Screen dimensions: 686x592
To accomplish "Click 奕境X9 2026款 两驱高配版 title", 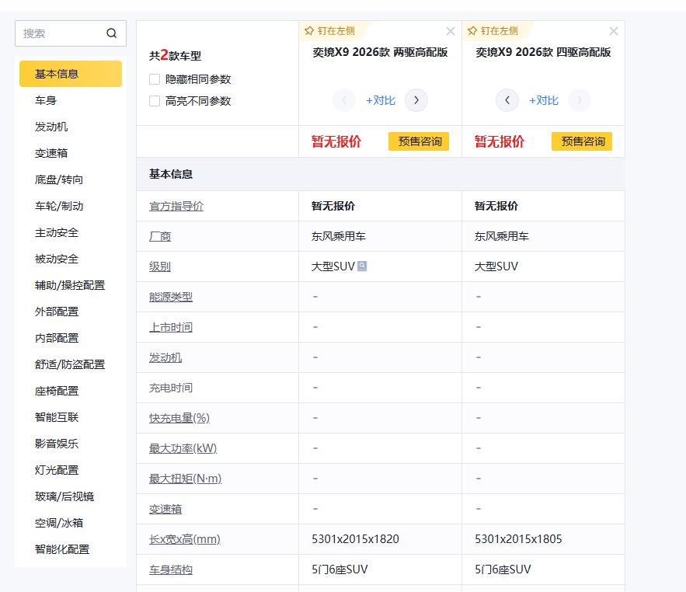I will [380, 52].
